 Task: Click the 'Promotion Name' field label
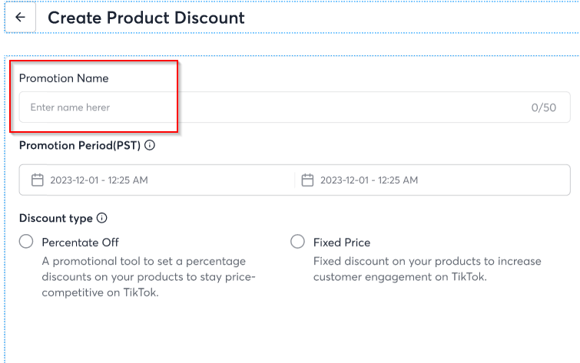point(64,78)
